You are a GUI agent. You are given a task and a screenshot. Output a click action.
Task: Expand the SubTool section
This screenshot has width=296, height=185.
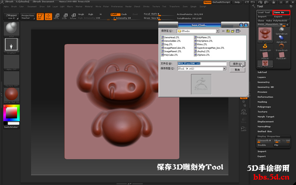tap(262, 72)
